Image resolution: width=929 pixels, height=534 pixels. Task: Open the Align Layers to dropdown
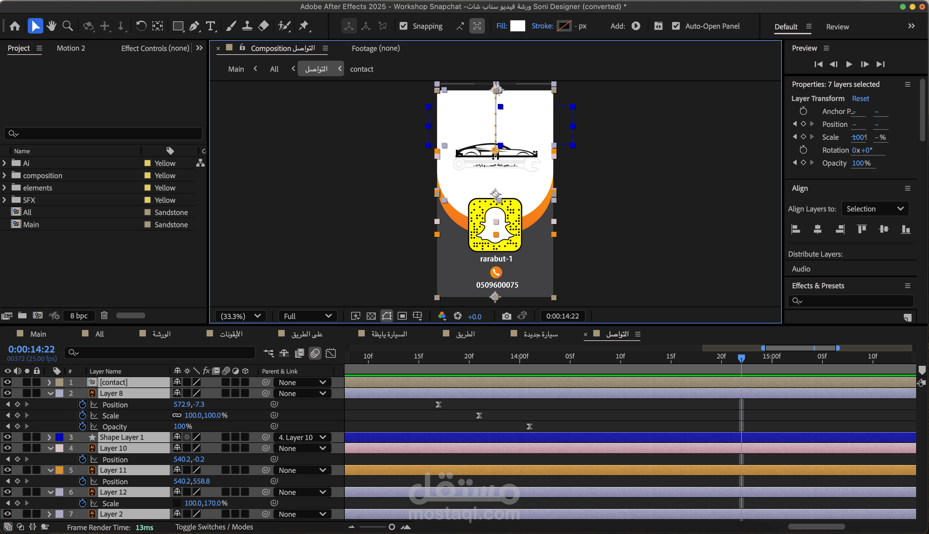point(875,209)
